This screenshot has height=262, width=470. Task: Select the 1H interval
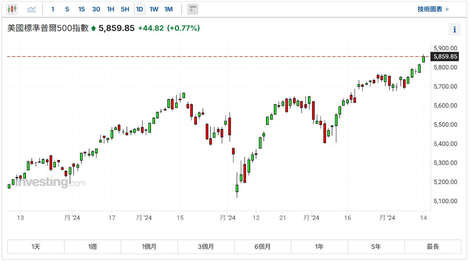pyautogui.click(x=110, y=9)
